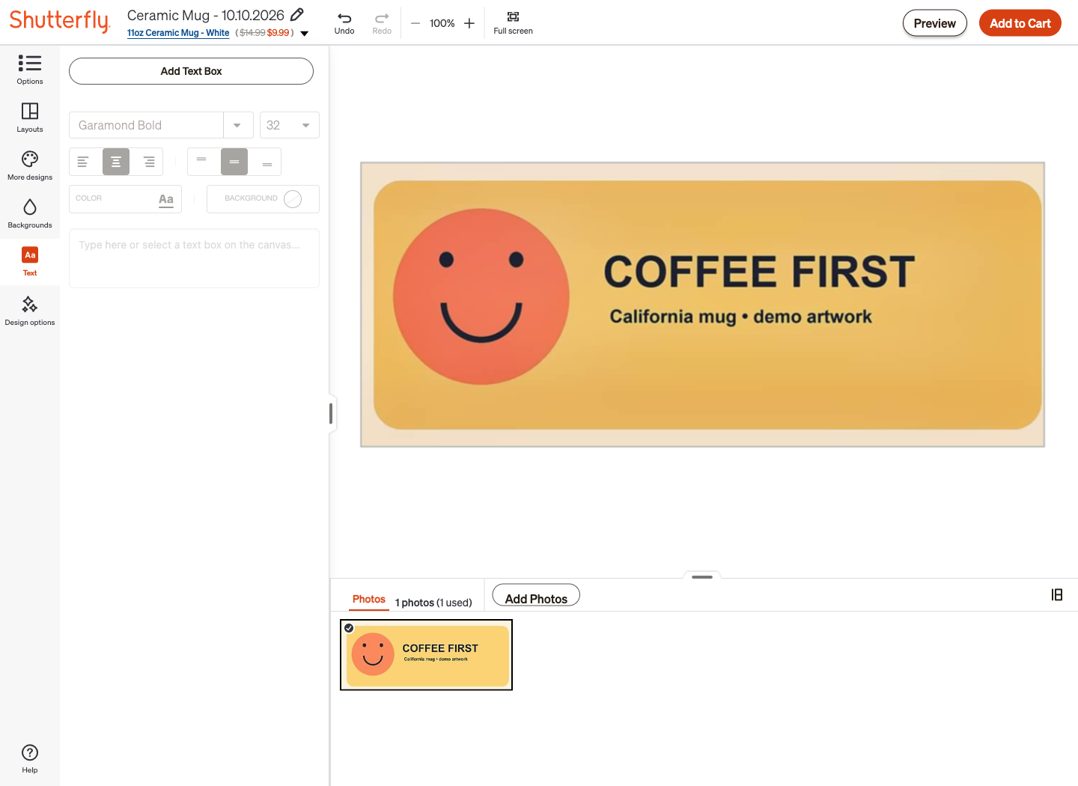Click the 100% zoom level
The height and width of the screenshot is (786, 1078).
(442, 23)
